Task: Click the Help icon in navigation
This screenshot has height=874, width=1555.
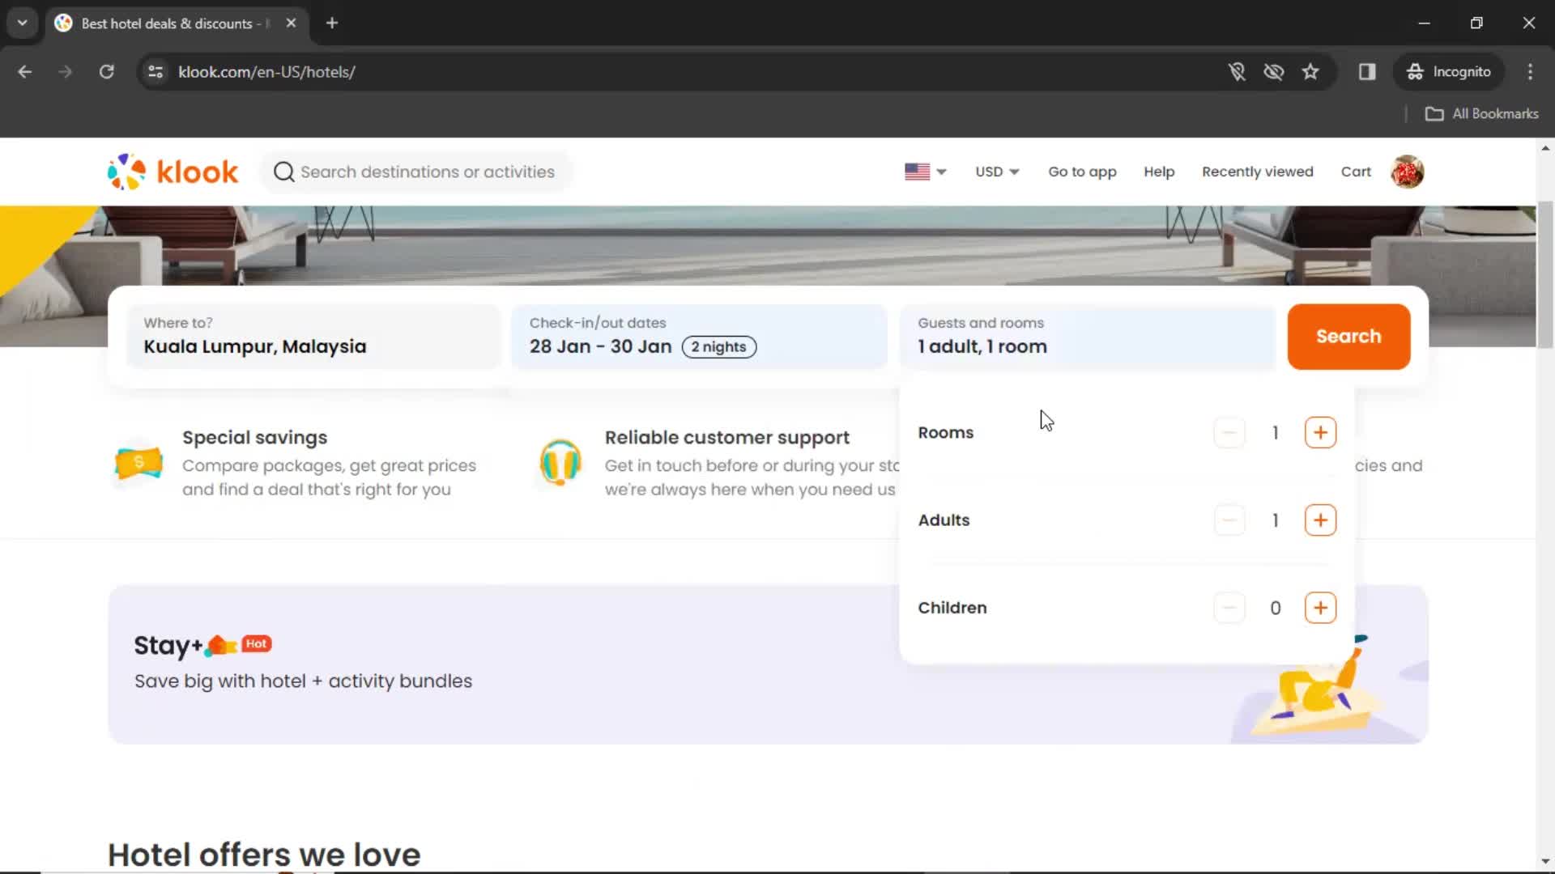Action: click(x=1159, y=172)
